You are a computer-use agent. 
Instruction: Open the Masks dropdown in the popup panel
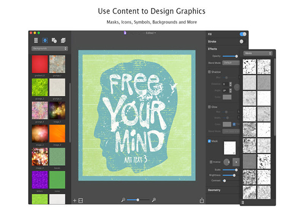[258, 53]
